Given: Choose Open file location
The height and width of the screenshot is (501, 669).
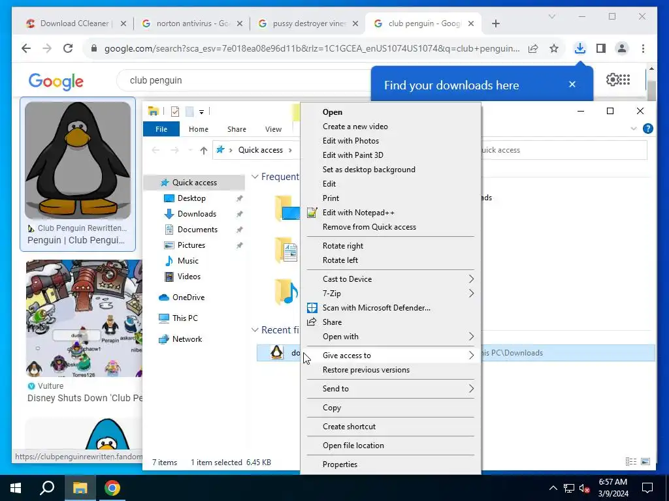Looking at the screenshot, I should [391, 446].
